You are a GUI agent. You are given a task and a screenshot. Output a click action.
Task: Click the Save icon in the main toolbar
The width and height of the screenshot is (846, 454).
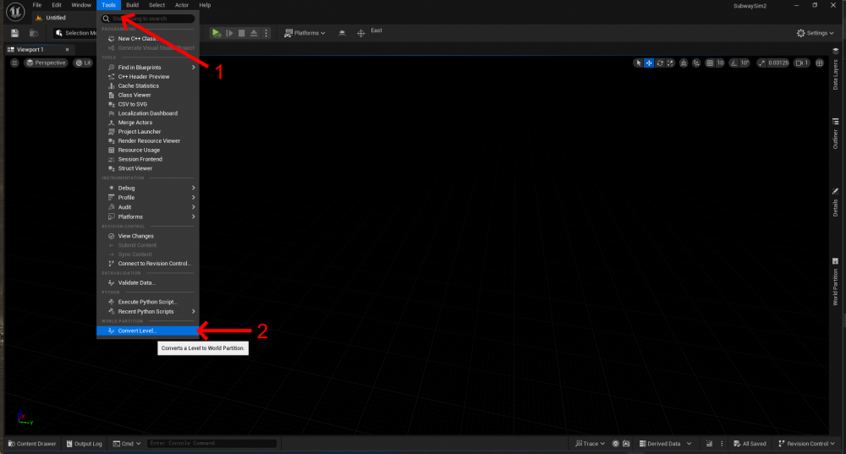click(14, 33)
